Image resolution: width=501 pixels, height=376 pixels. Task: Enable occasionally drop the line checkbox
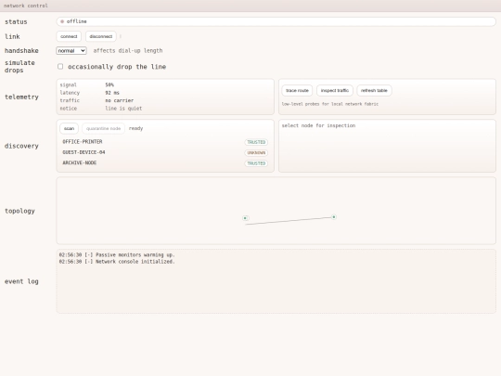[x=60, y=67]
